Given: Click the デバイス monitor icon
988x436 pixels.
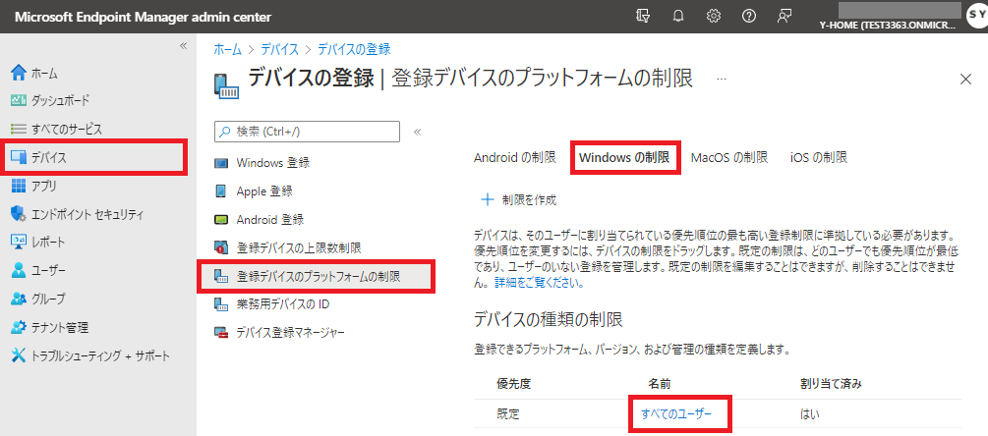Looking at the screenshot, I should 19,157.
